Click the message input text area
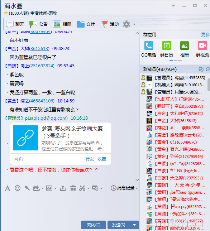This screenshot has height=231, width=210. coord(70,206)
